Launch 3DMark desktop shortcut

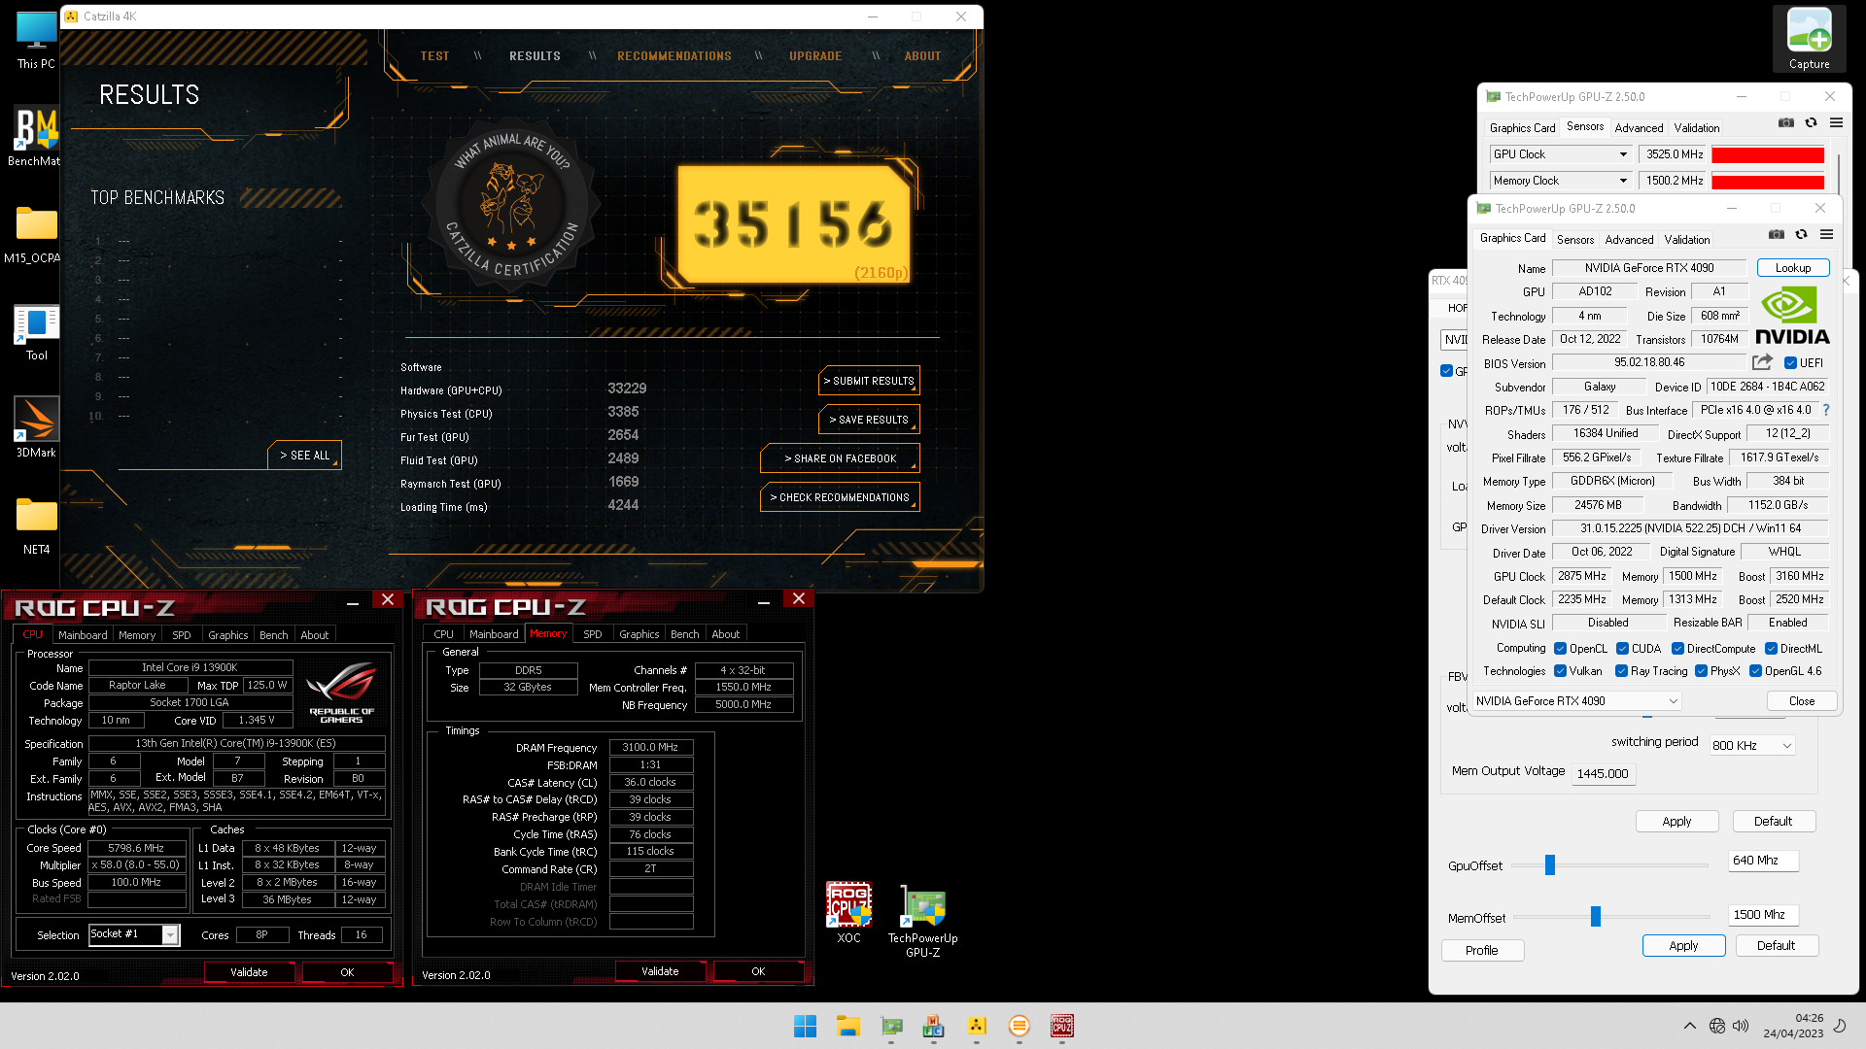pyautogui.click(x=36, y=428)
